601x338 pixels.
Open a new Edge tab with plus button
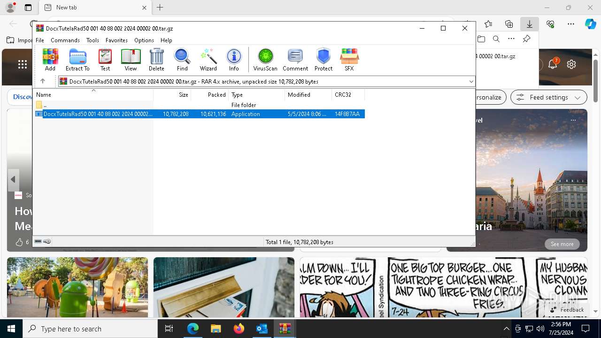tap(160, 8)
